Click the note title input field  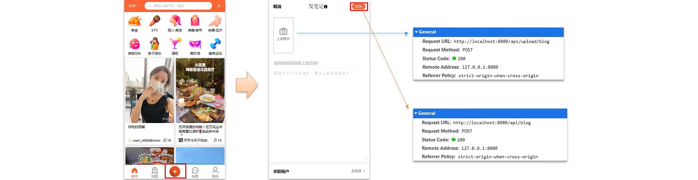click(319, 63)
